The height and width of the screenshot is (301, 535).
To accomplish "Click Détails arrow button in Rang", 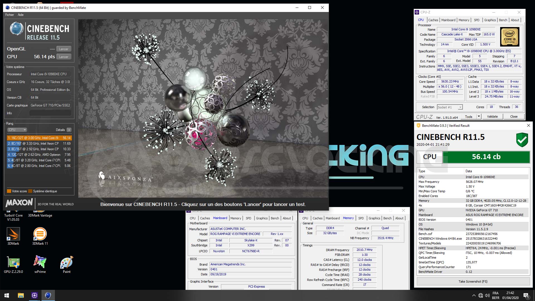I will pos(69,130).
